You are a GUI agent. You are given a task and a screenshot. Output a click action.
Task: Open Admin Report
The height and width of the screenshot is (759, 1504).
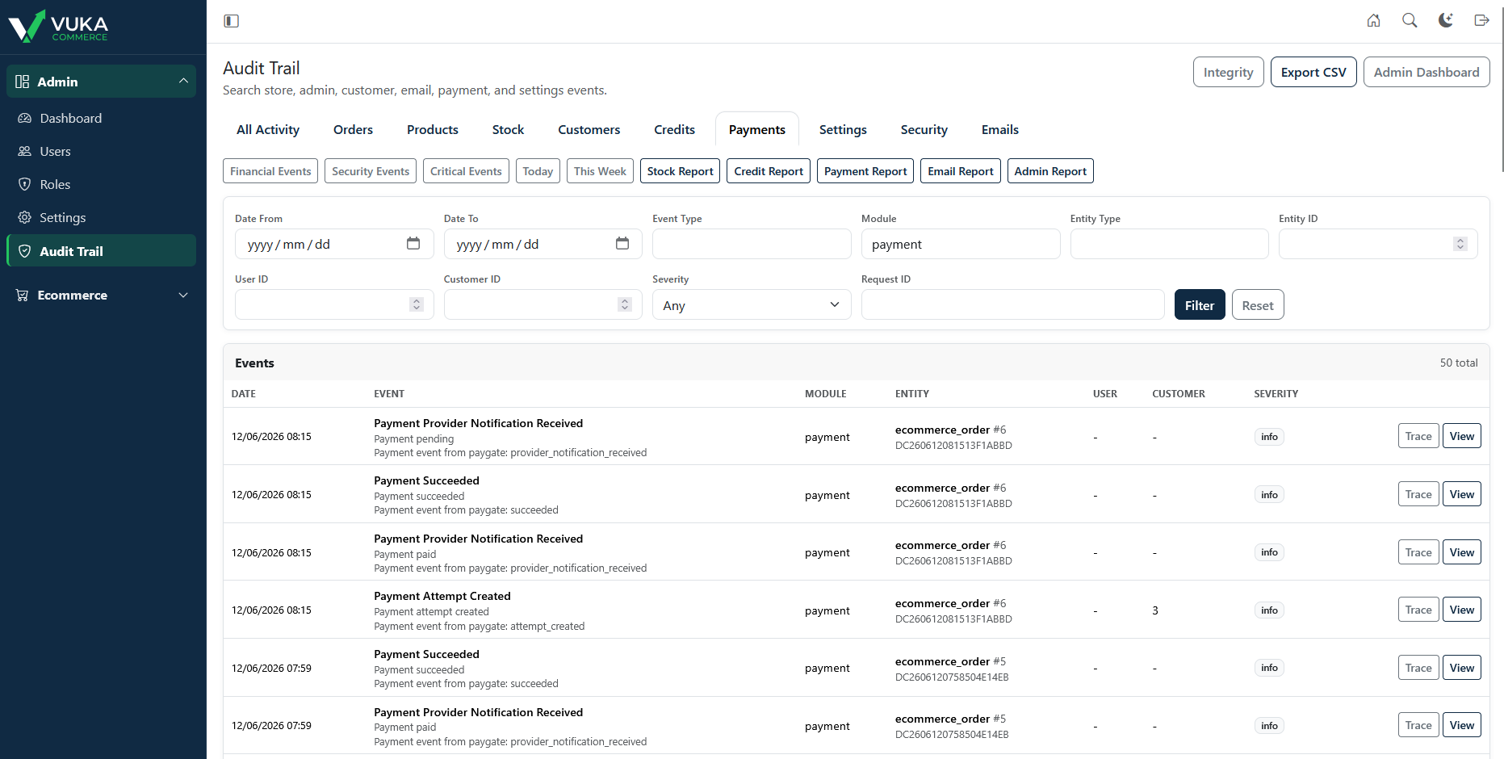click(x=1050, y=171)
